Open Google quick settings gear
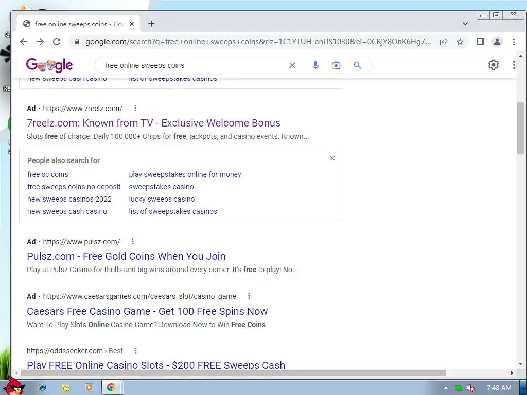Viewport: 527px width, 395px height. pyautogui.click(x=494, y=65)
